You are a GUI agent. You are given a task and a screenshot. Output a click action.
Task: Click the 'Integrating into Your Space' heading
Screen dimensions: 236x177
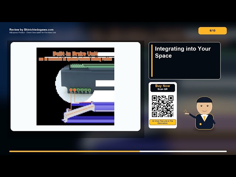pyautogui.click(x=183, y=52)
